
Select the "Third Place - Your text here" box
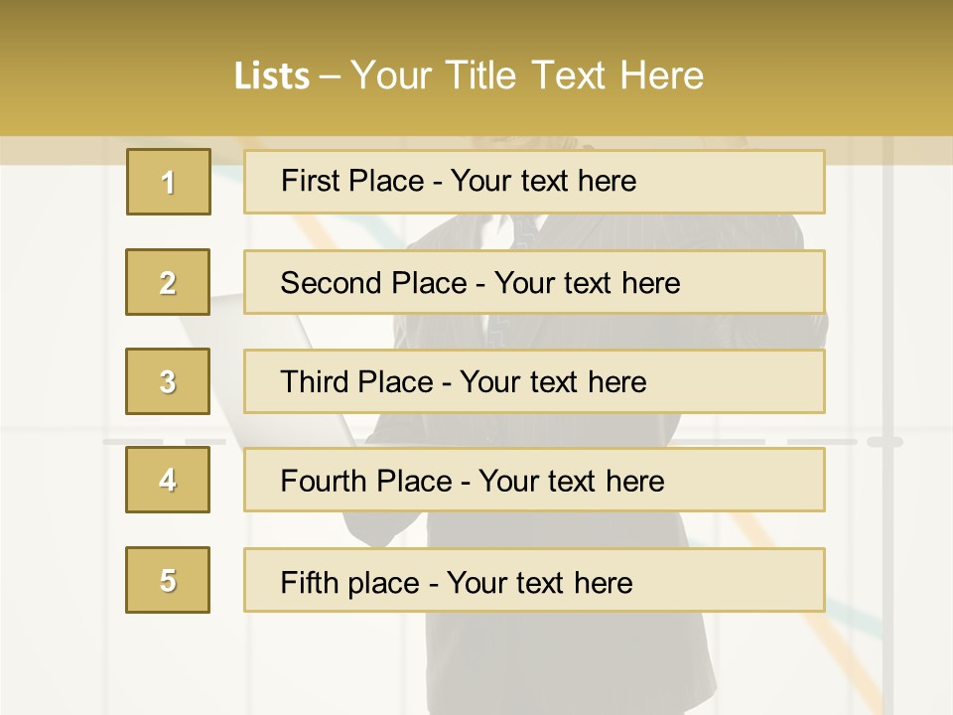534,381
